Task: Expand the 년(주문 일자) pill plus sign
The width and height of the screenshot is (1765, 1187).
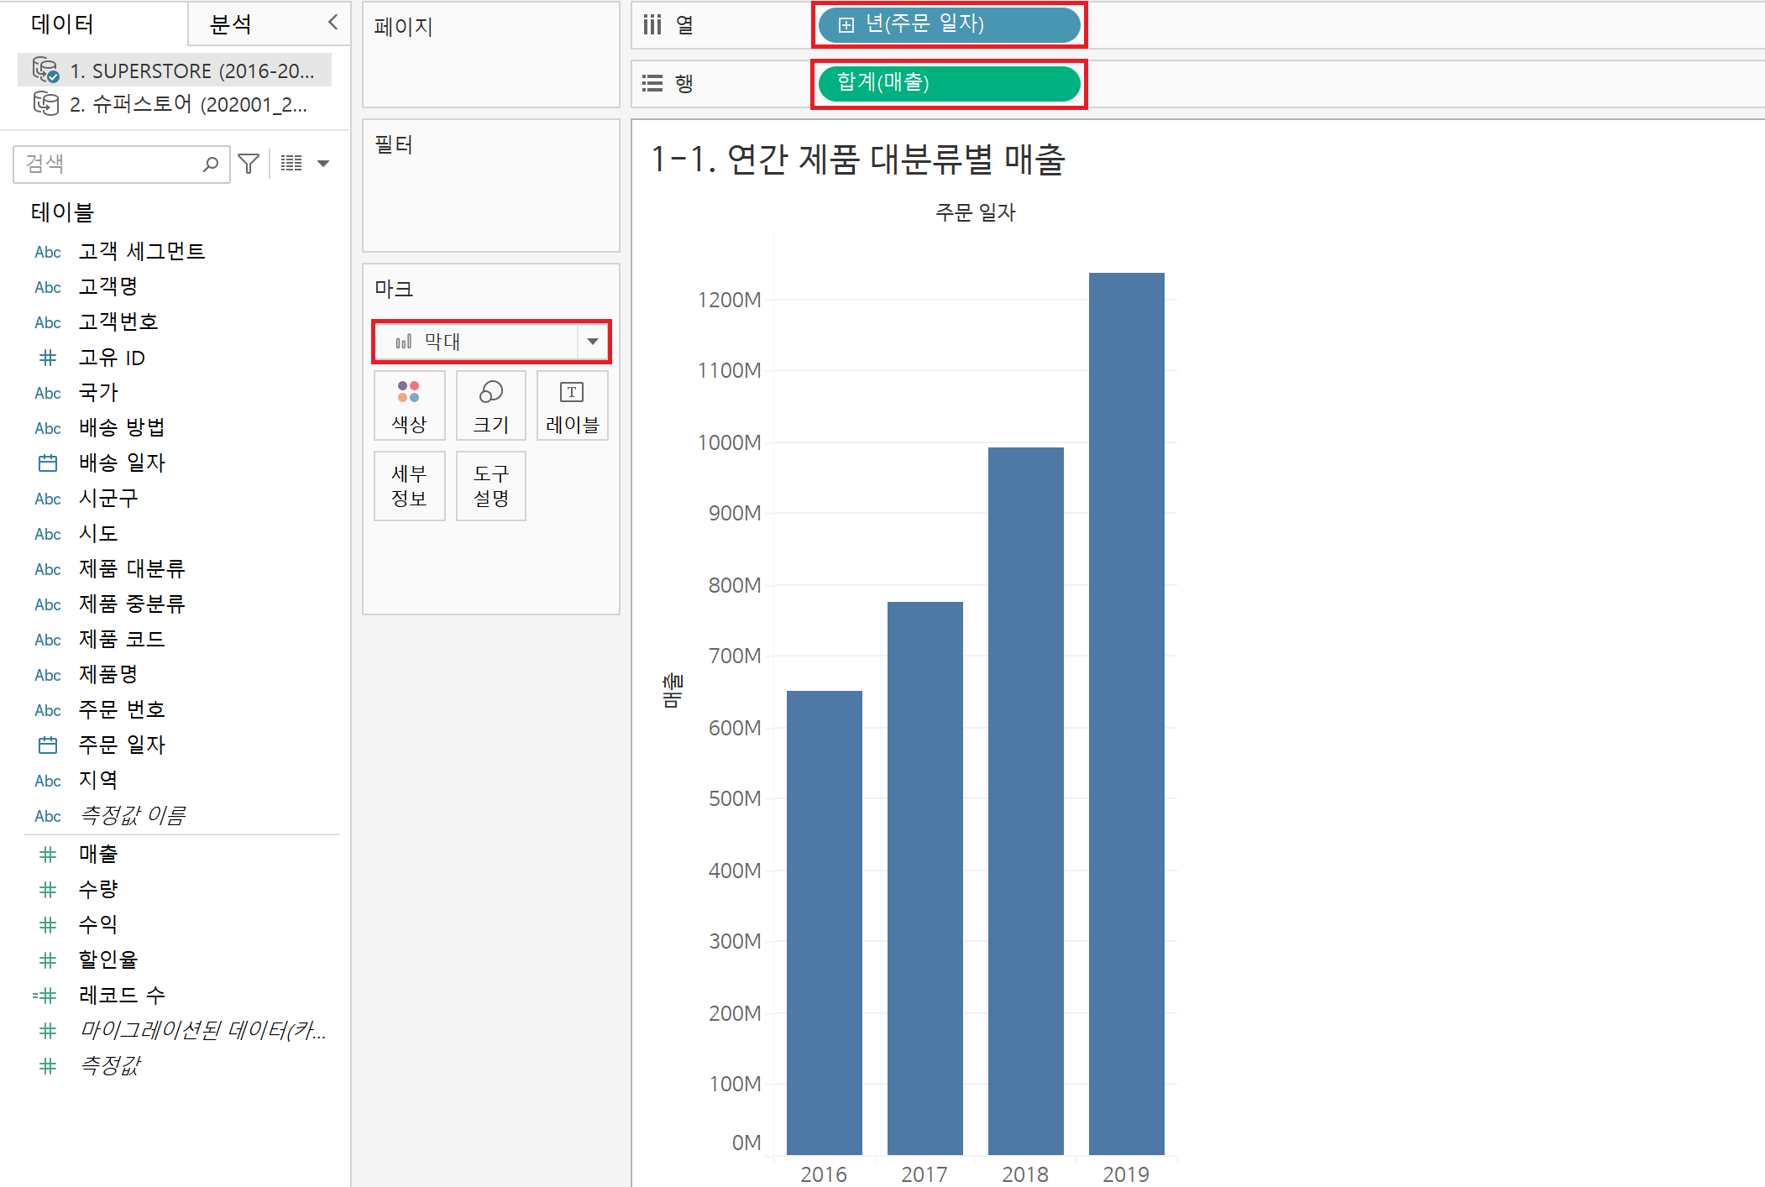Action: click(846, 25)
